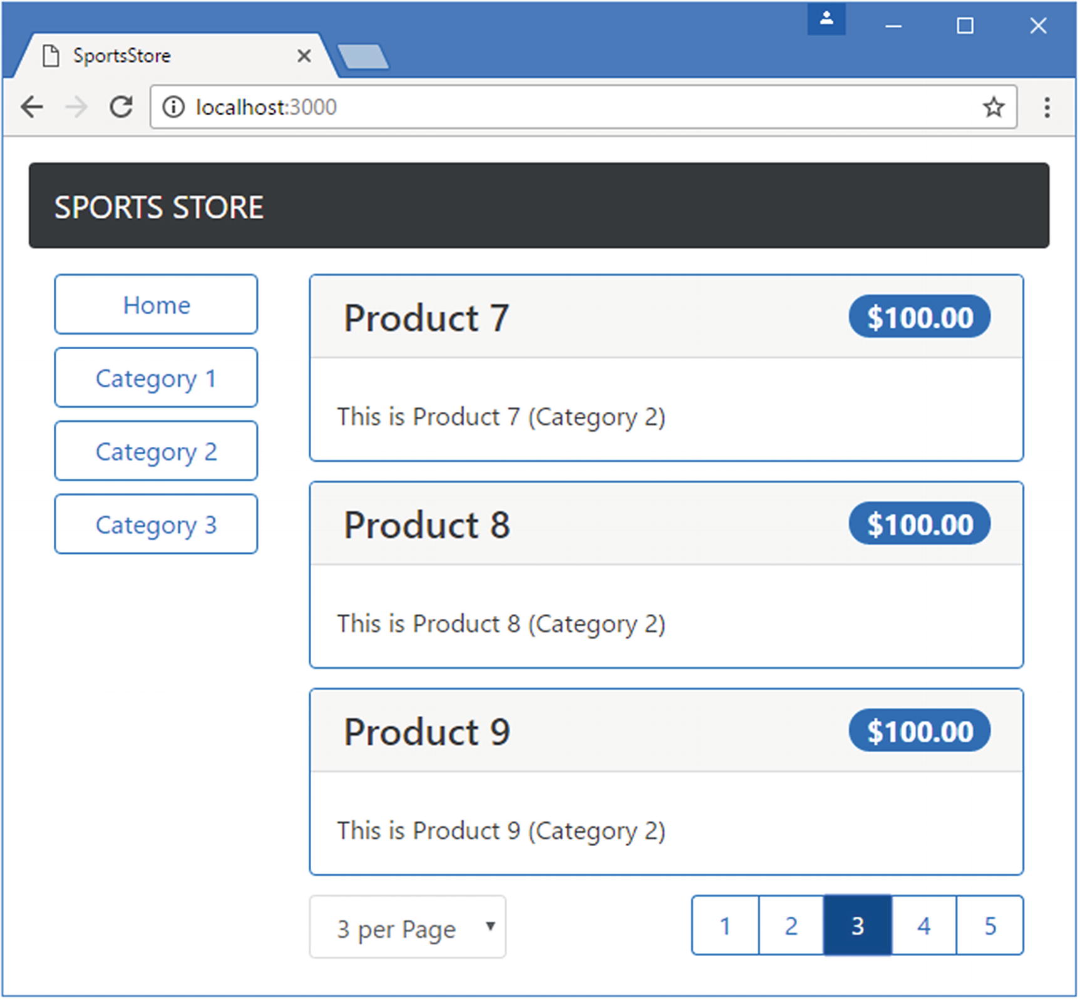1080x1000 pixels.
Task: Open a new browser tab
Action: point(363,56)
